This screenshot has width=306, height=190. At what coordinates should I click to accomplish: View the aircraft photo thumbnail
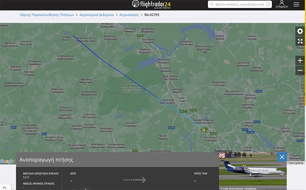[x=253, y=171]
